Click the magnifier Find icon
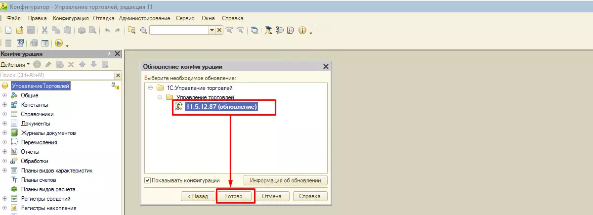The image size is (593, 215). click(x=144, y=30)
